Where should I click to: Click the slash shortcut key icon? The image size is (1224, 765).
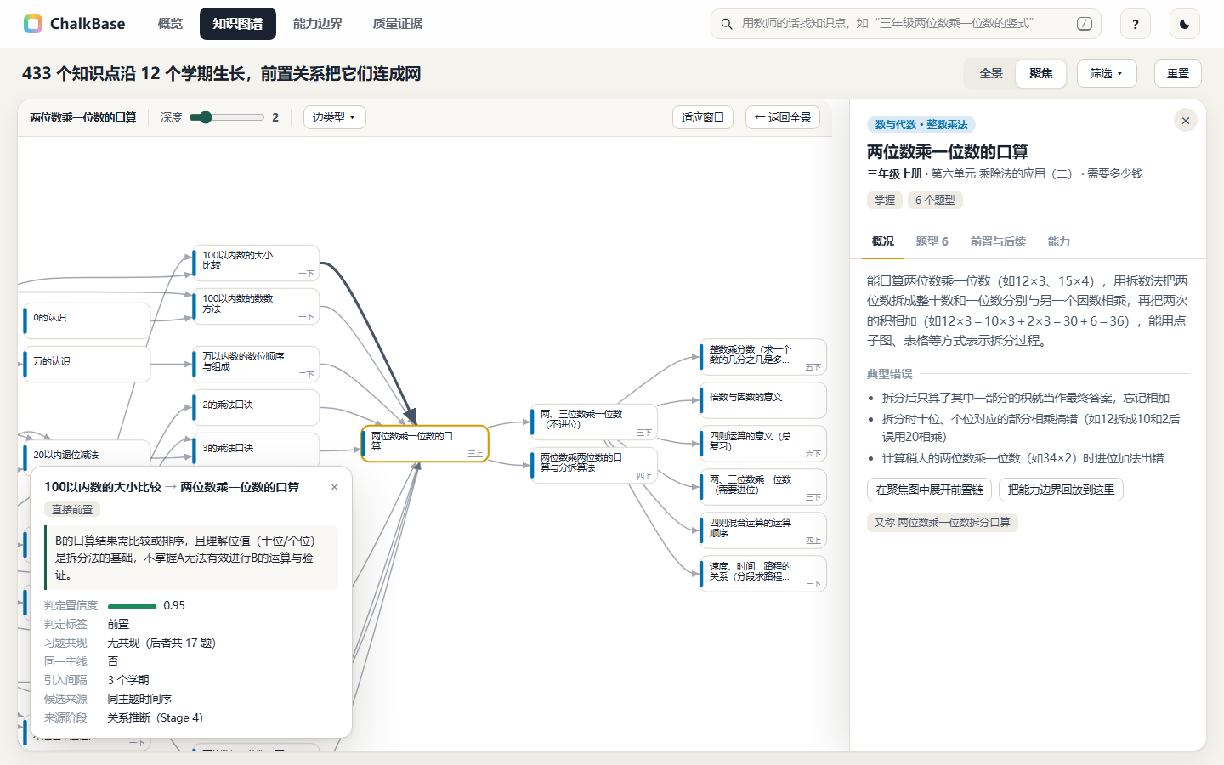click(x=1085, y=24)
